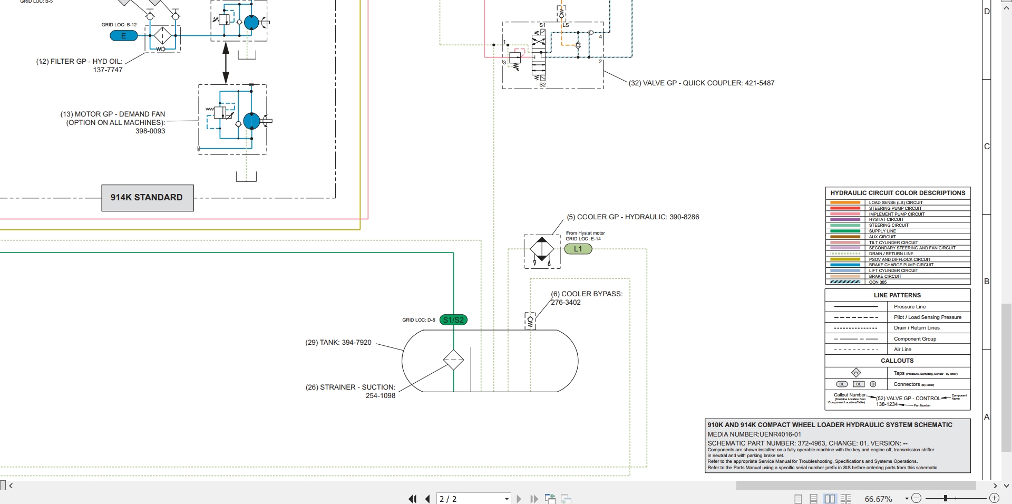Open the page number dropdown
Screen dimensions: 1012x504
pyautogui.click(x=507, y=499)
